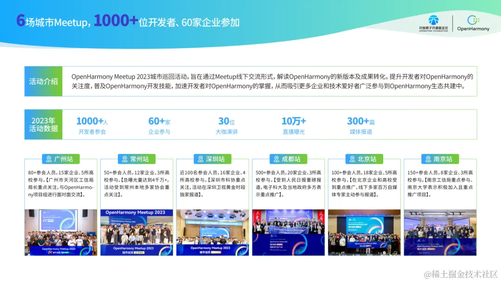
Task: Open the 深圳站 group photo
Action: click(212, 232)
